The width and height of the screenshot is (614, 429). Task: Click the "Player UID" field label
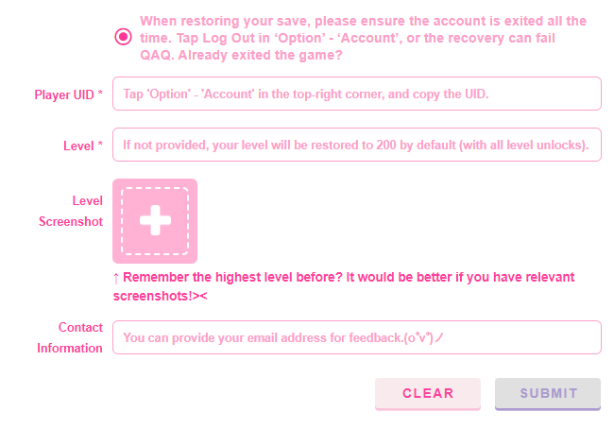[64, 95]
